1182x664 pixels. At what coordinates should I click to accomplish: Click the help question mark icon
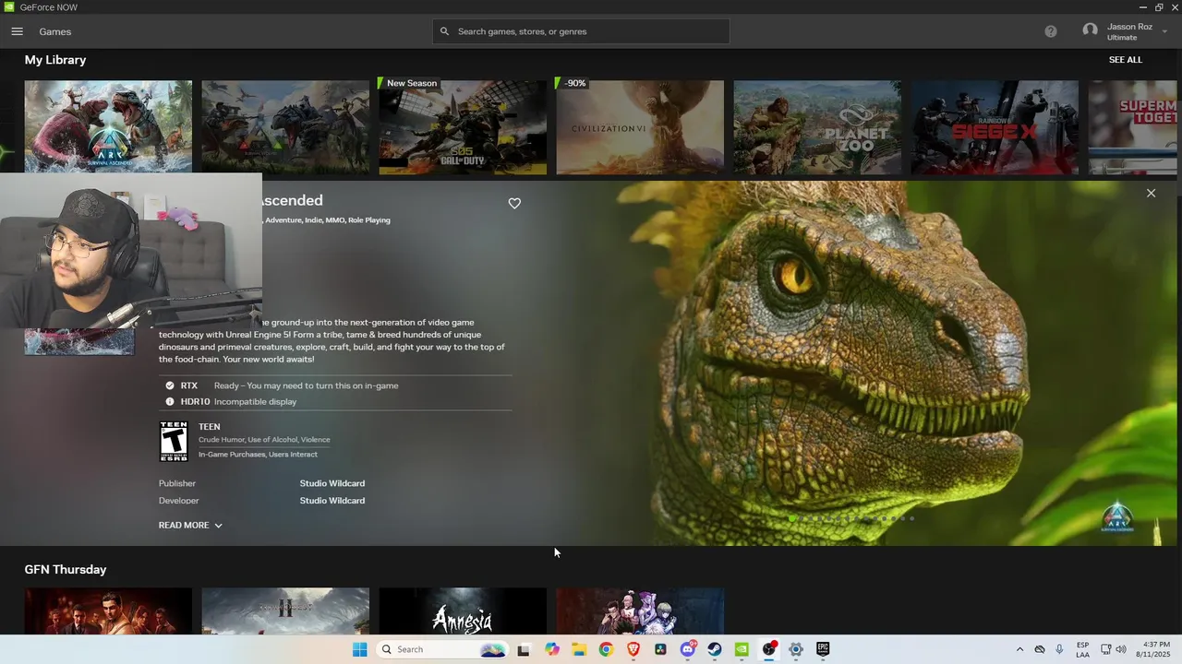click(1051, 31)
